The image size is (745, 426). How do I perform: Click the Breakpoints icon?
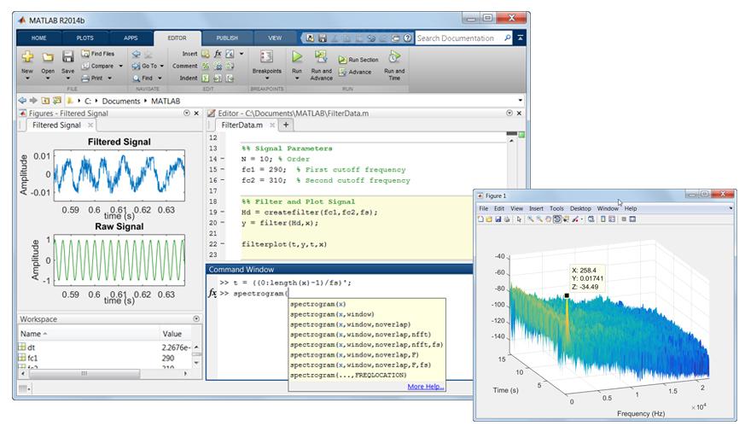click(x=266, y=56)
